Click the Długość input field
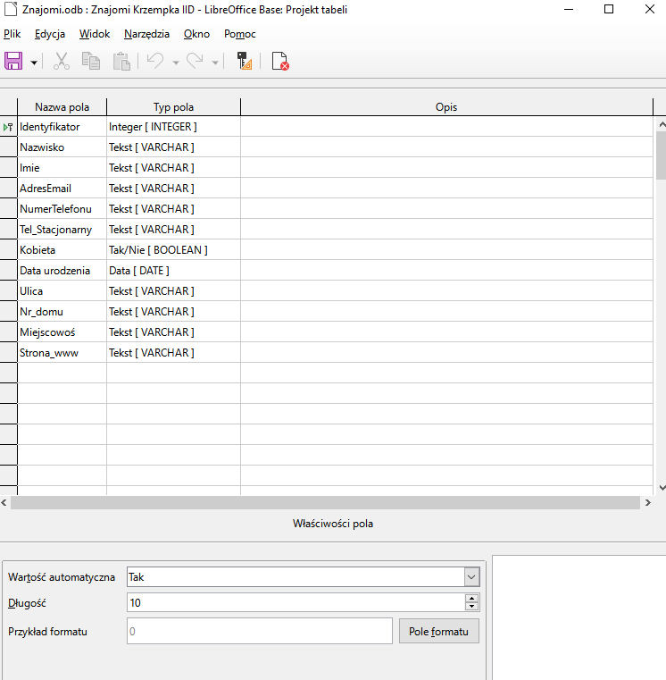 (296, 603)
